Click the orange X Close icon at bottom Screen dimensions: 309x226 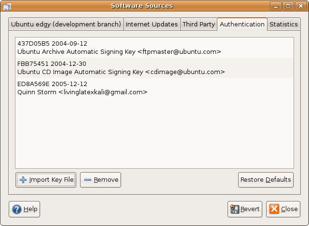point(274,209)
